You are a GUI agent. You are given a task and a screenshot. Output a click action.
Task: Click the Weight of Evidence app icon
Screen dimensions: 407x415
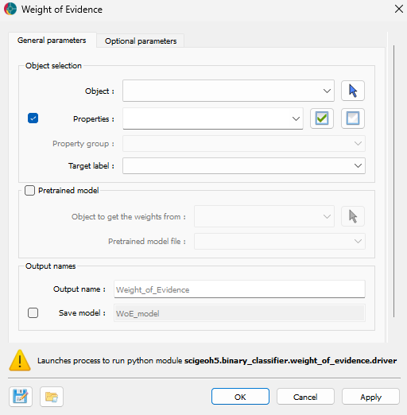[x=10, y=9]
